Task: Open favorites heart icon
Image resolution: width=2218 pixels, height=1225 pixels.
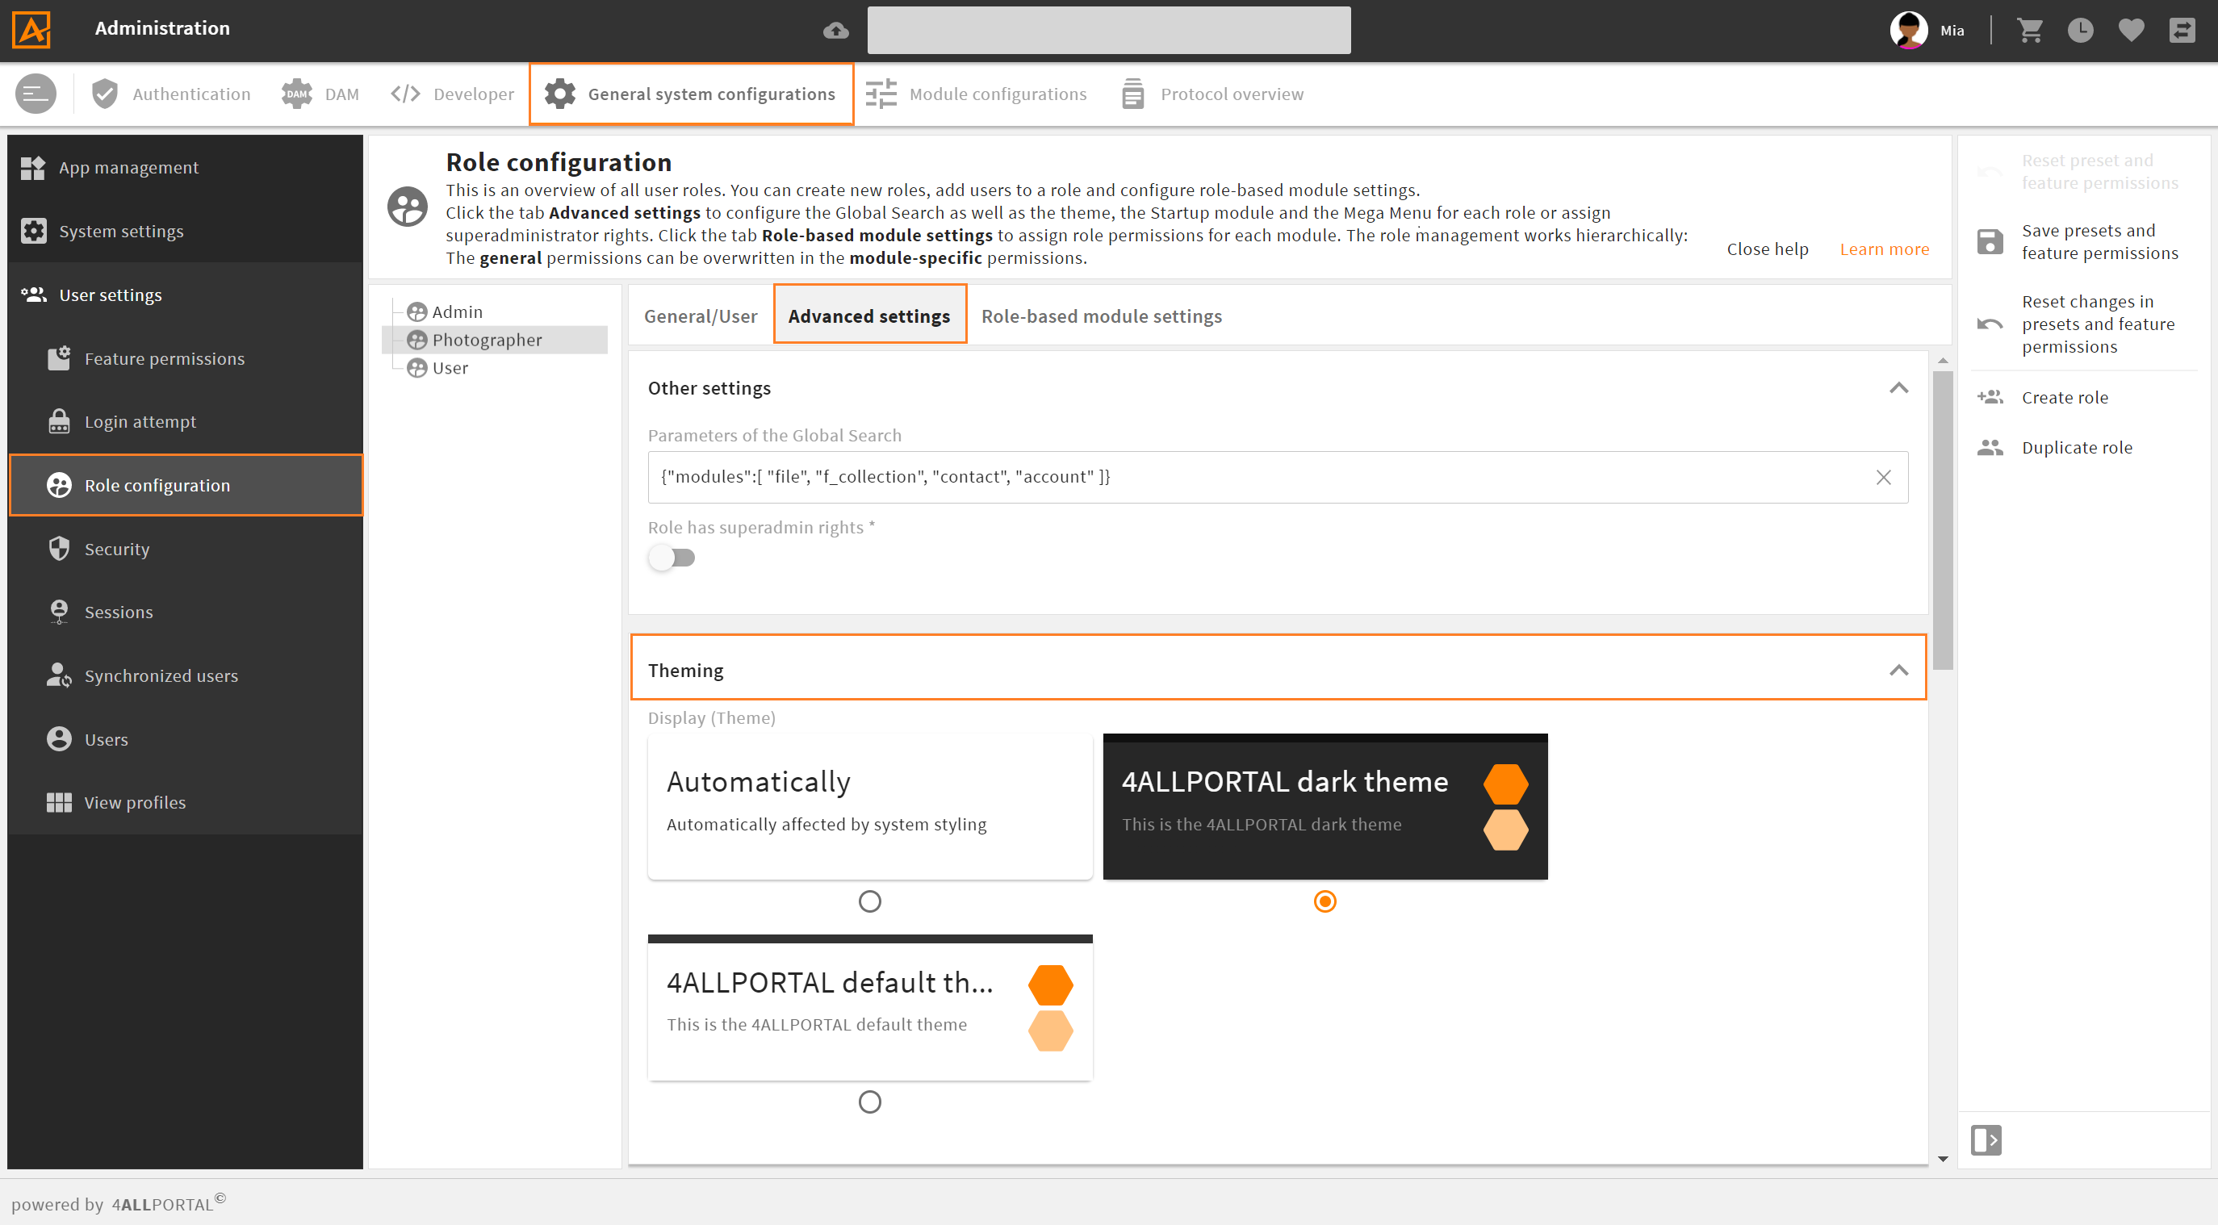Action: coord(2131,30)
